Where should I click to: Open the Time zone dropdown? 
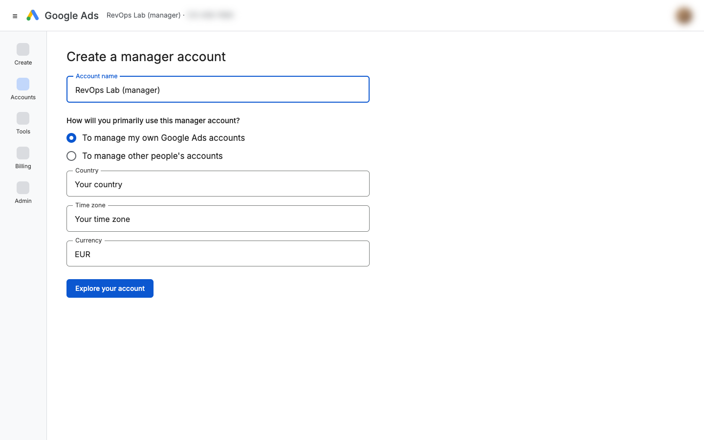point(218,219)
